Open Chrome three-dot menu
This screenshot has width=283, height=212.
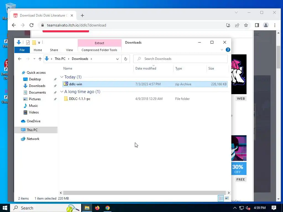pos(275,25)
